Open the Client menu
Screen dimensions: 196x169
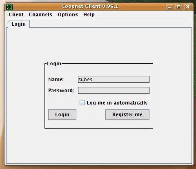pyautogui.click(x=16, y=15)
